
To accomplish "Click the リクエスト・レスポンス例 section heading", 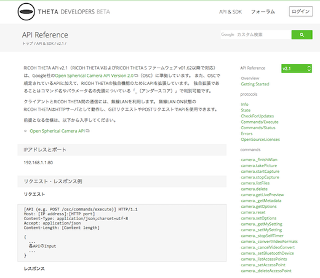I will [x=53, y=181].
